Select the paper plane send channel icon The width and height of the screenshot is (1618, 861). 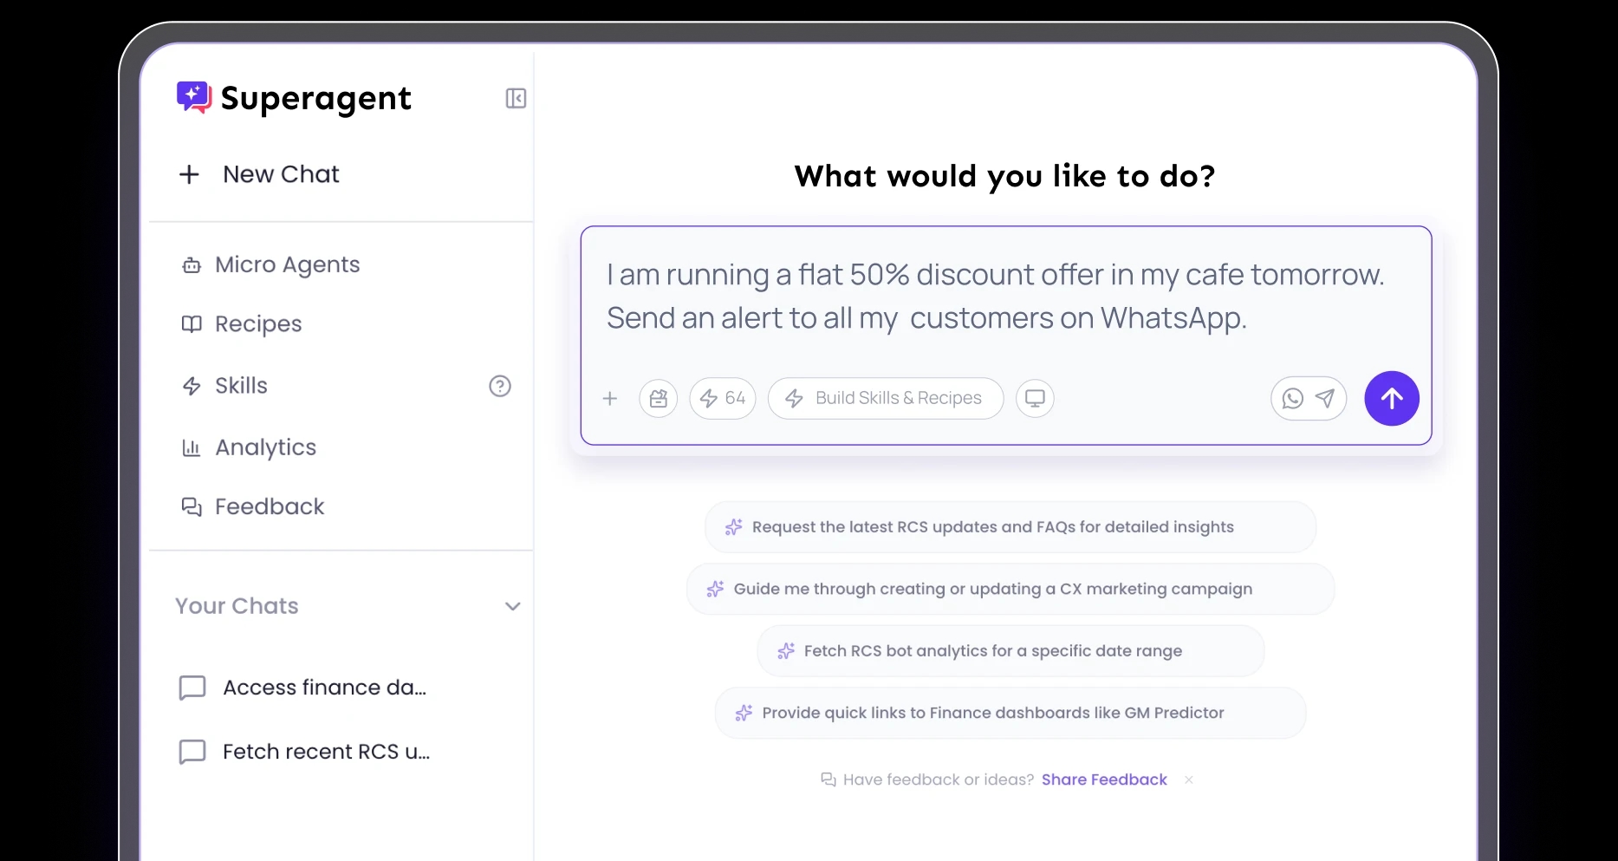click(1325, 399)
